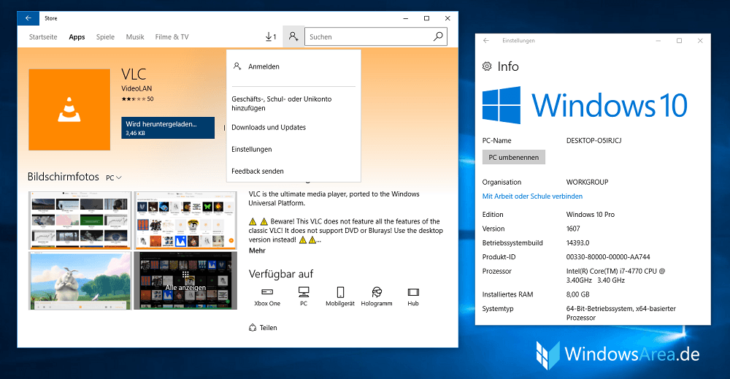Select the Xbox One platform icon
730x379 pixels.
(267, 292)
